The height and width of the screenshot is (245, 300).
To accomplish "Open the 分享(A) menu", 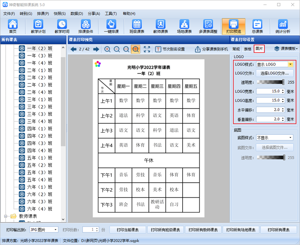I will pos(94,13).
